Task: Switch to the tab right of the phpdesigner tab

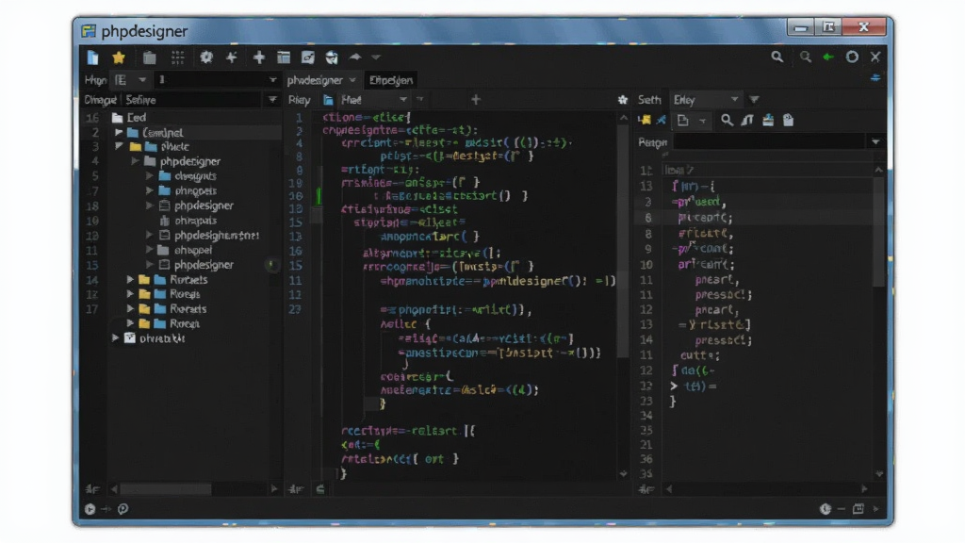Action: (x=391, y=80)
